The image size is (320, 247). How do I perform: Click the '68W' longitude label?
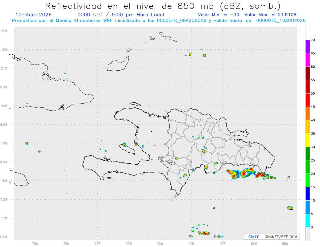pos(285,243)
